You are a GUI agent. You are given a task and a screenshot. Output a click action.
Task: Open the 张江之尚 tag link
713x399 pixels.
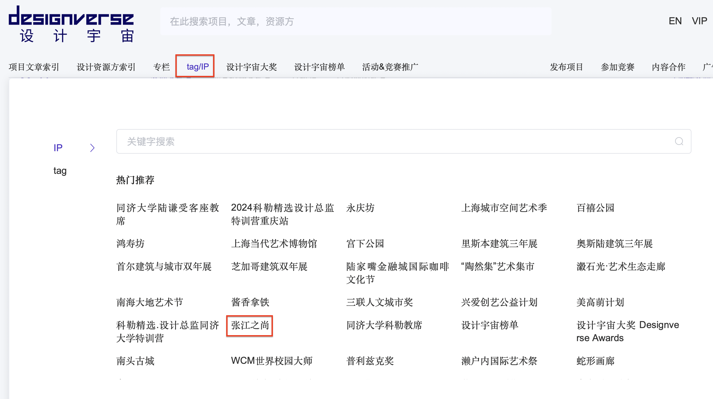coord(250,325)
